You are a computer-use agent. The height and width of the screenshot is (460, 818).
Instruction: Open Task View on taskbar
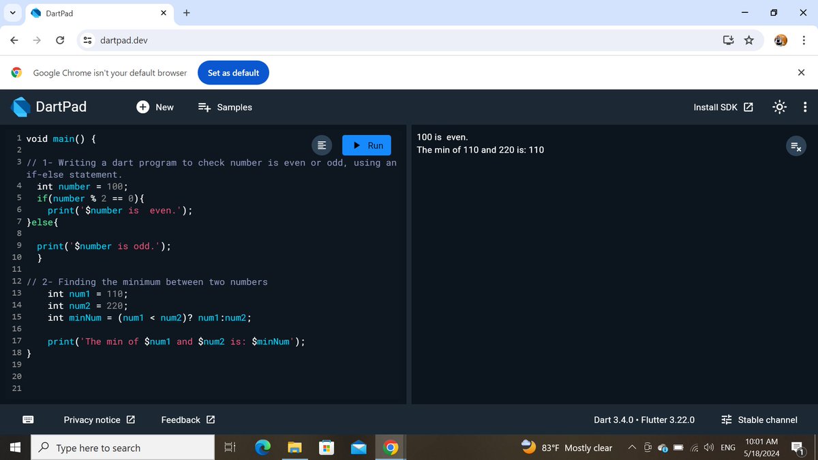(x=230, y=448)
